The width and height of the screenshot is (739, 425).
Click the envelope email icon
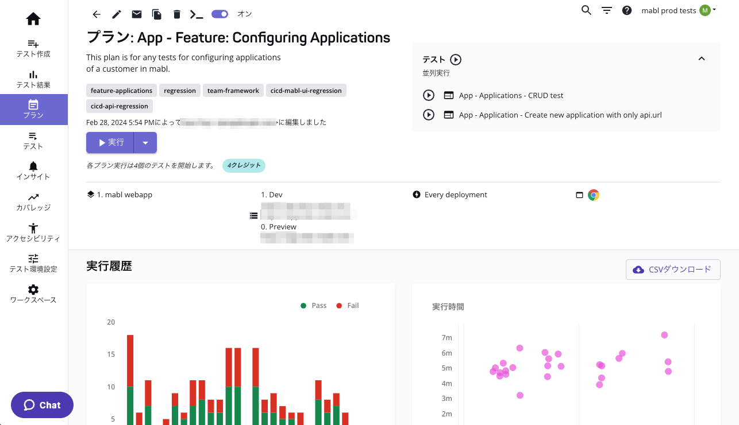(x=137, y=14)
